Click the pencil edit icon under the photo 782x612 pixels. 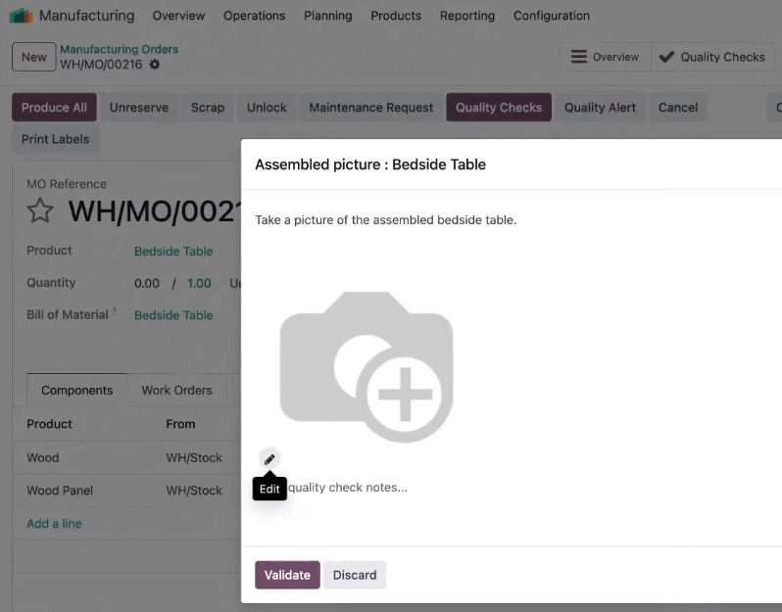click(x=269, y=459)
